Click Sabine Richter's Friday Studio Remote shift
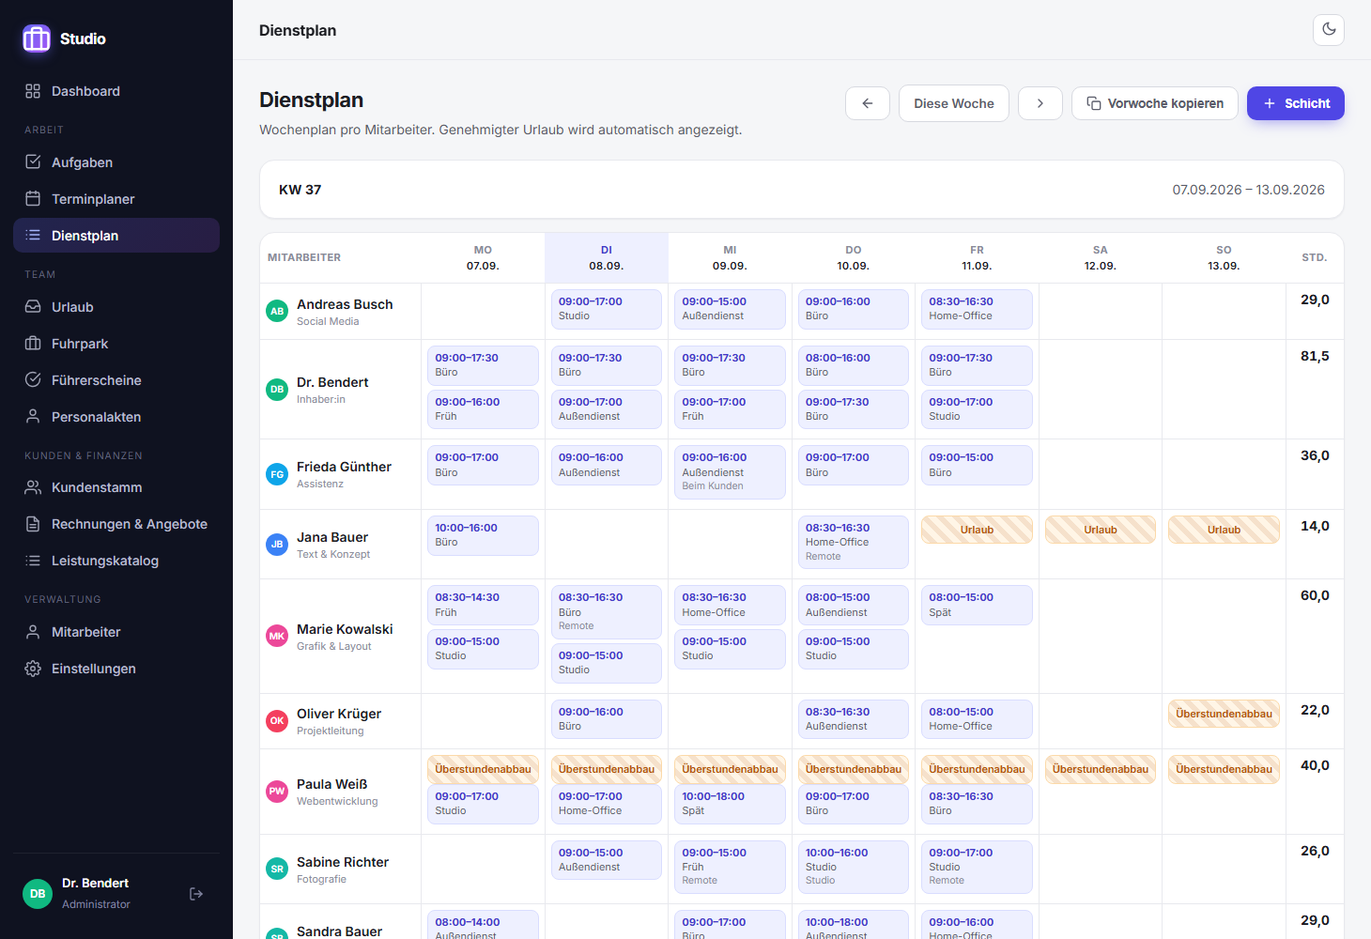1371x939 pixels. pos(977,867)
